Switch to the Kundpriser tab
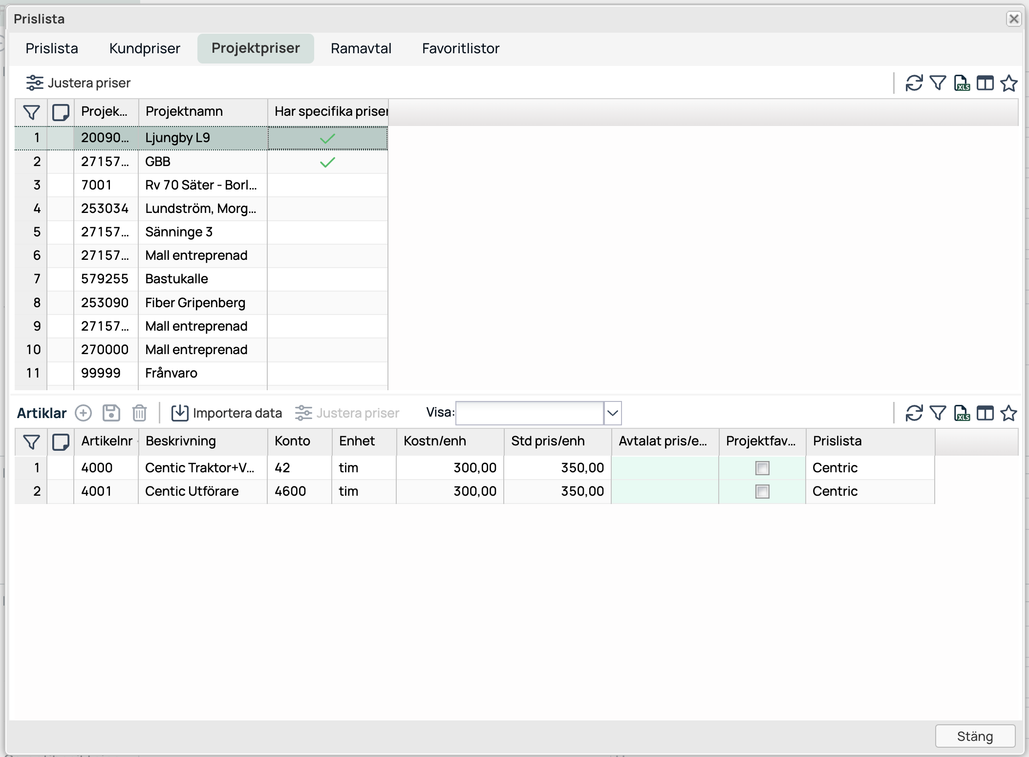The image size is (1029, 757). (145, 48)
